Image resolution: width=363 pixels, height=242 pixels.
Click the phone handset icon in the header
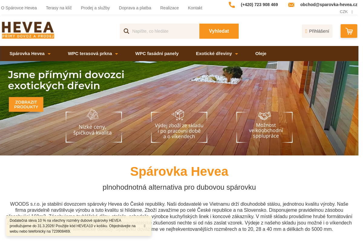pos(232,5)
